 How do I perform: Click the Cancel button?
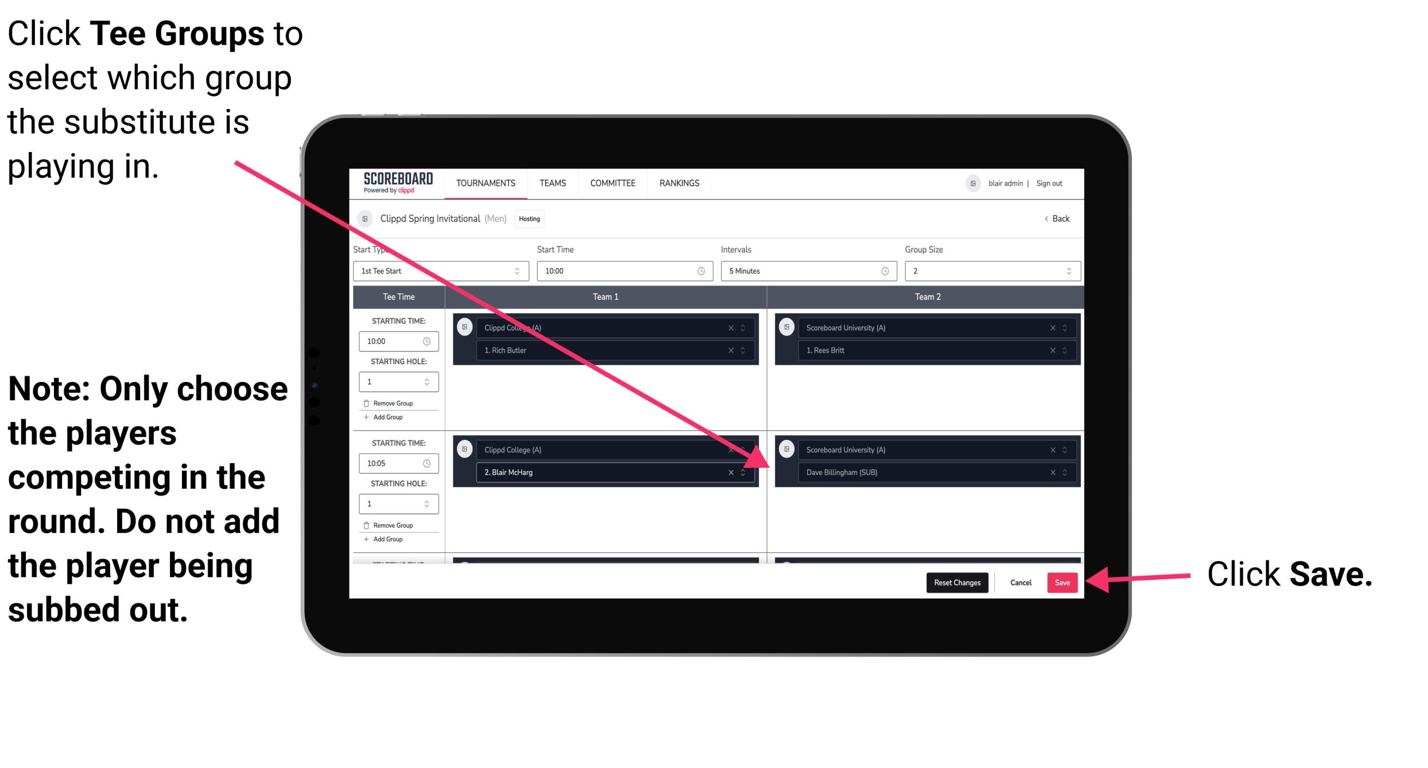(x=1020, y=580)
